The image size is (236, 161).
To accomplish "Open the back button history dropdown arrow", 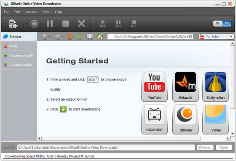I will click(x=49, y=37).
